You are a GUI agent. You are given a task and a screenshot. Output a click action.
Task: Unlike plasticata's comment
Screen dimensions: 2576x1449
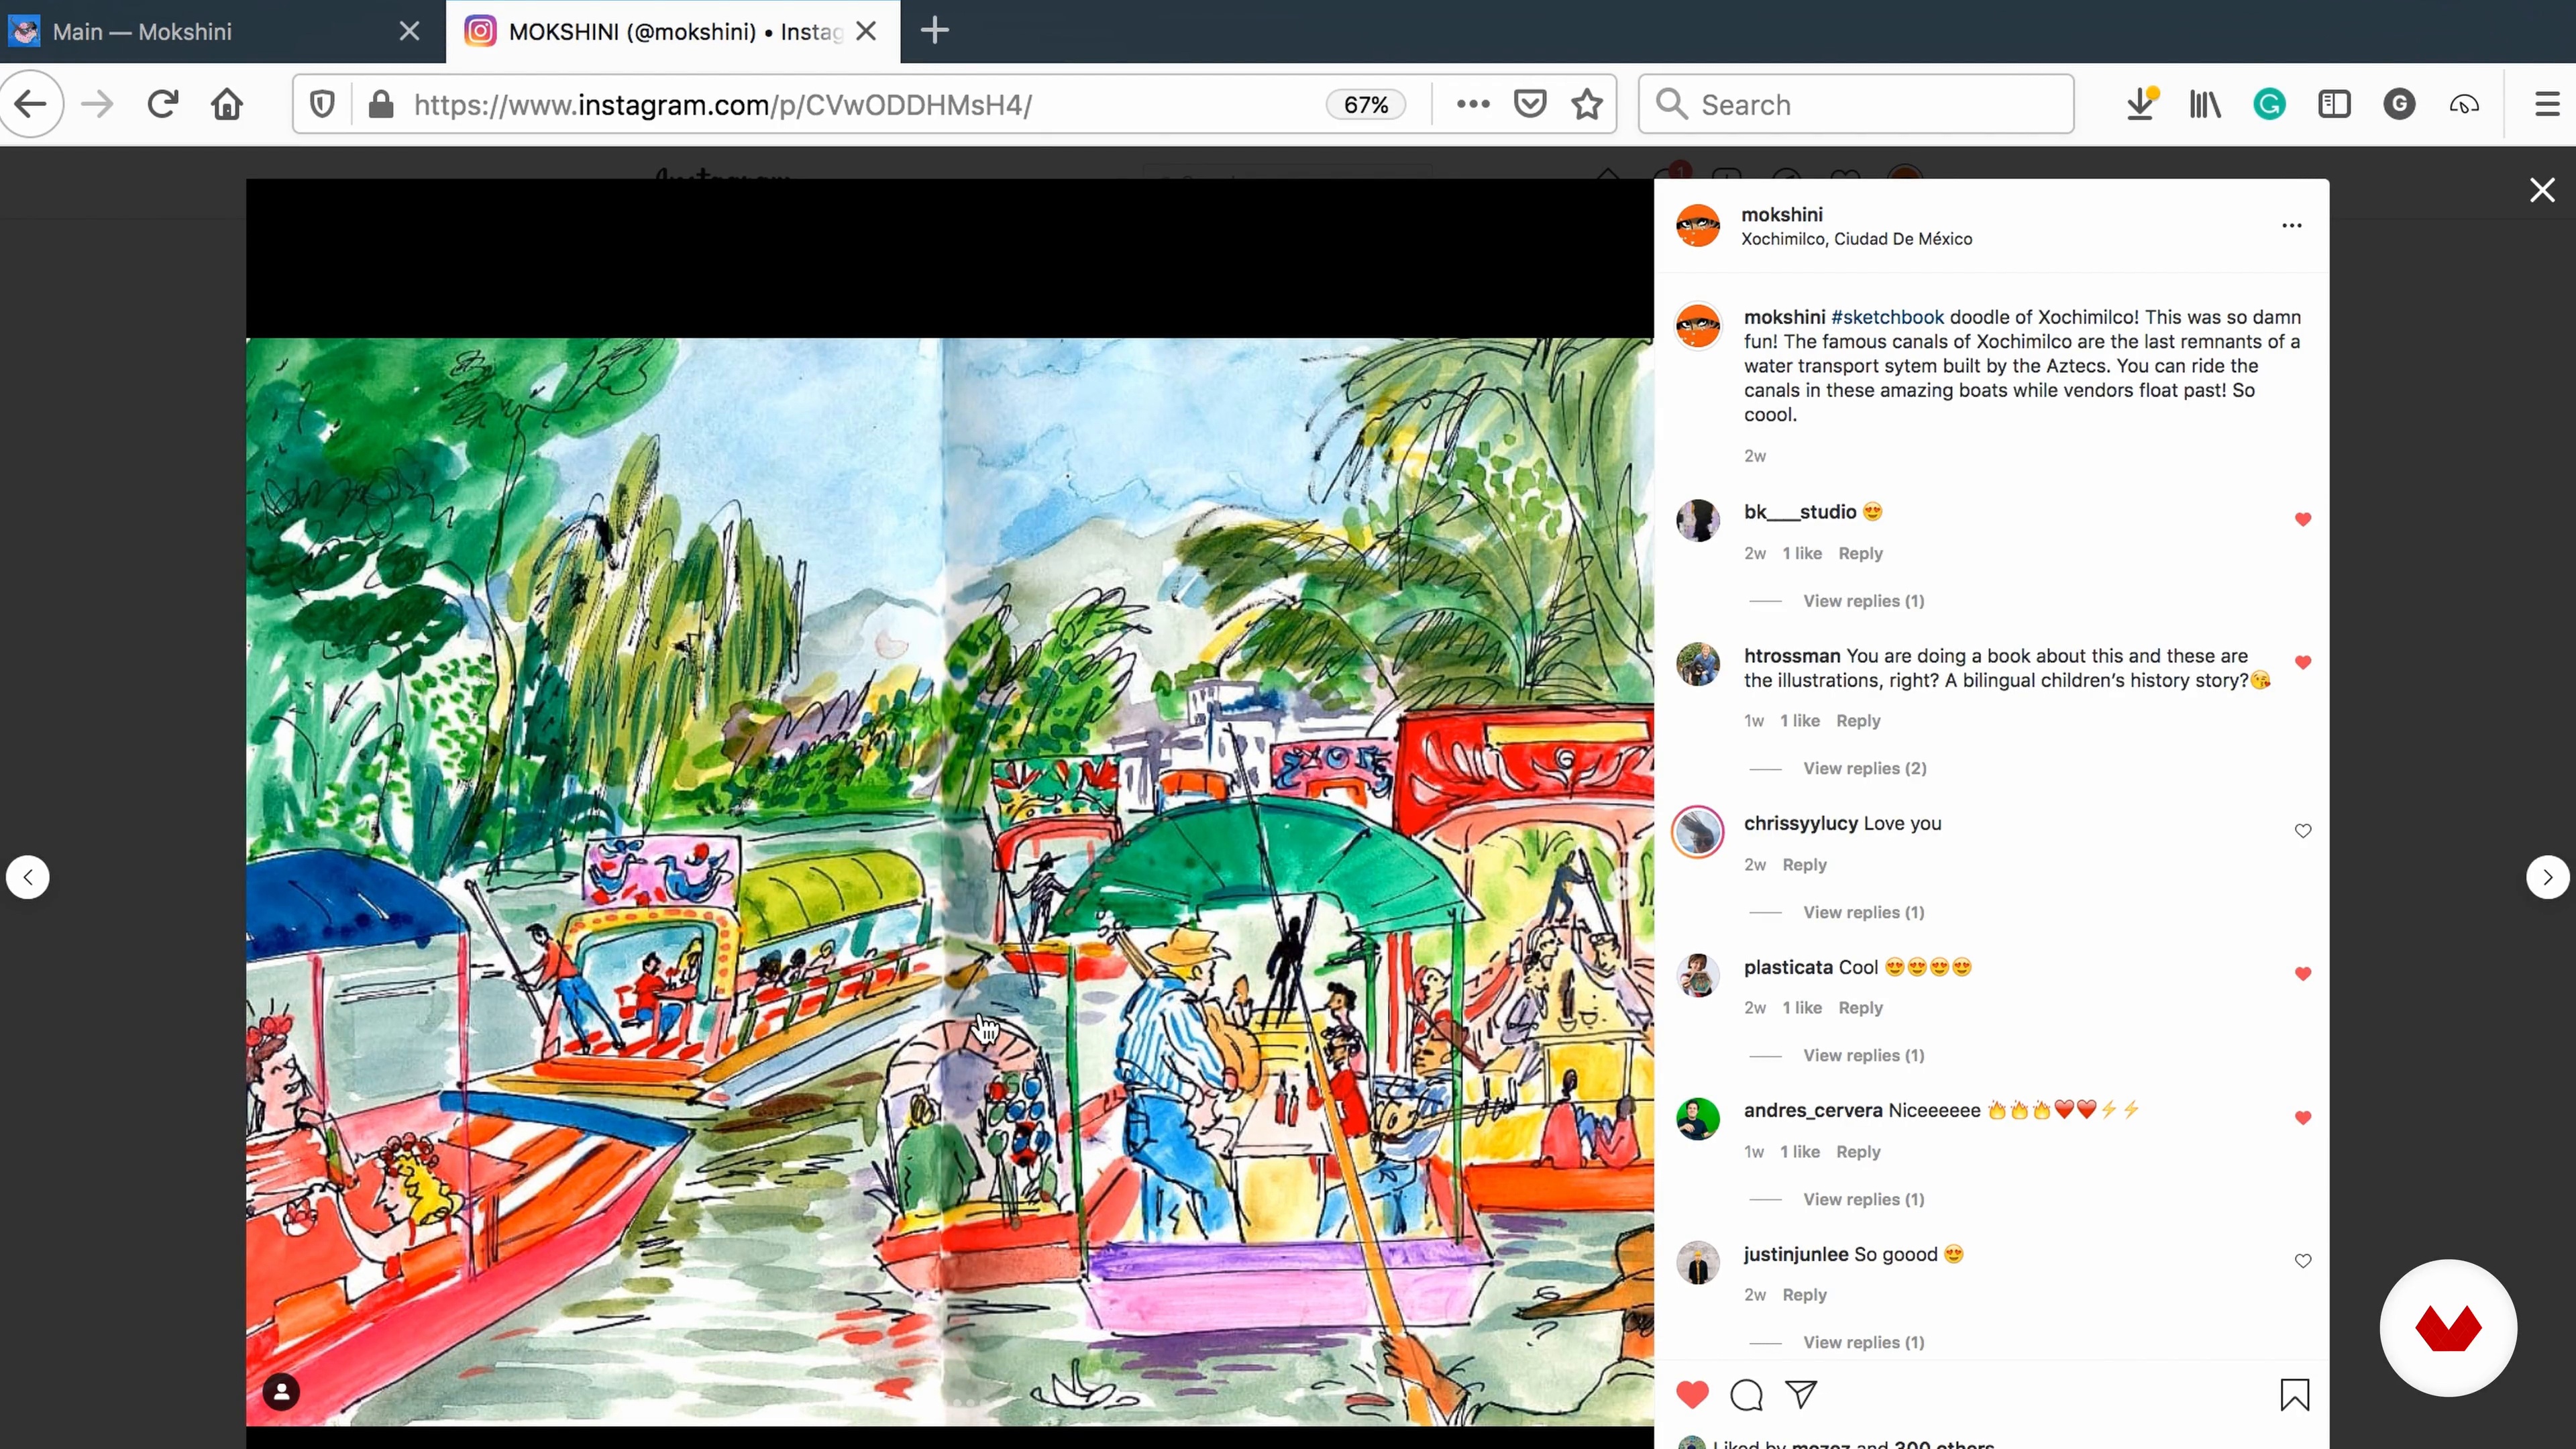point(2303,974)
